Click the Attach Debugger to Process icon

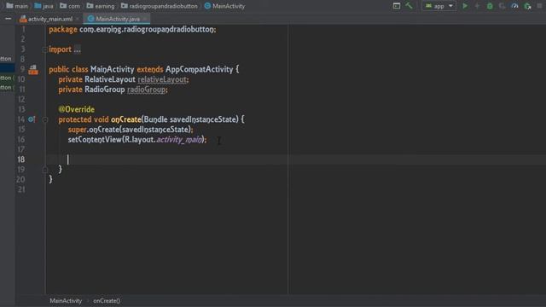[x=527, y=6]
